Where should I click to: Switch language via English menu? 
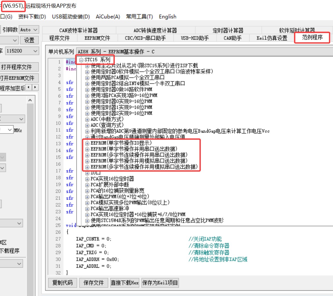click(x=167, y=16)
